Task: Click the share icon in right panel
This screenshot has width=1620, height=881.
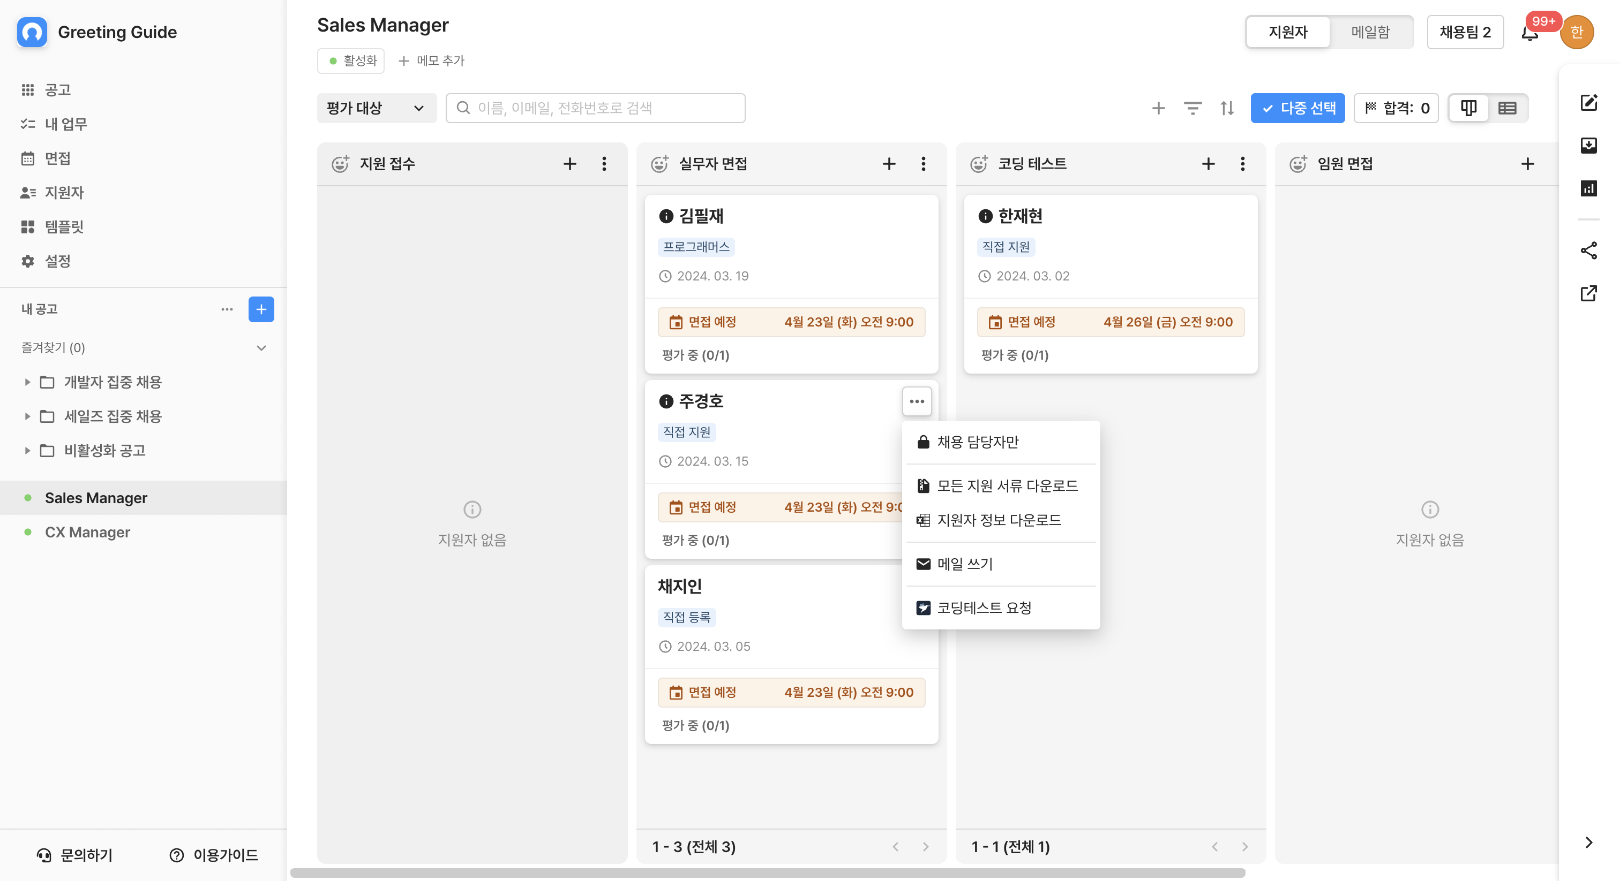Action: (x=1589, y=250)
